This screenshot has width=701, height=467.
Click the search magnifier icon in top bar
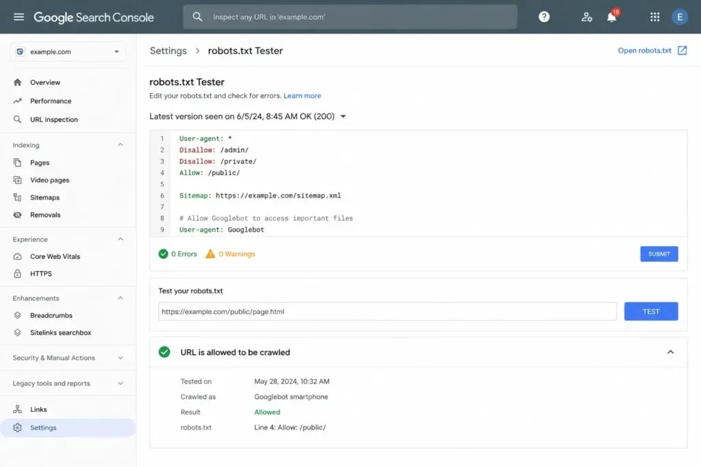[197, 17]
